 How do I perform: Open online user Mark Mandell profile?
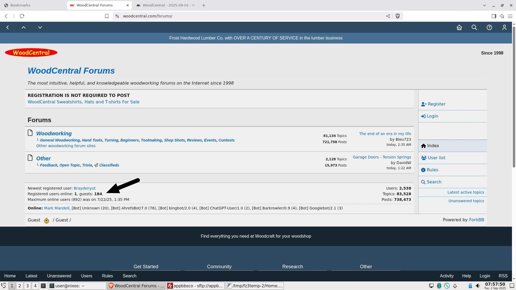(57, 208)
